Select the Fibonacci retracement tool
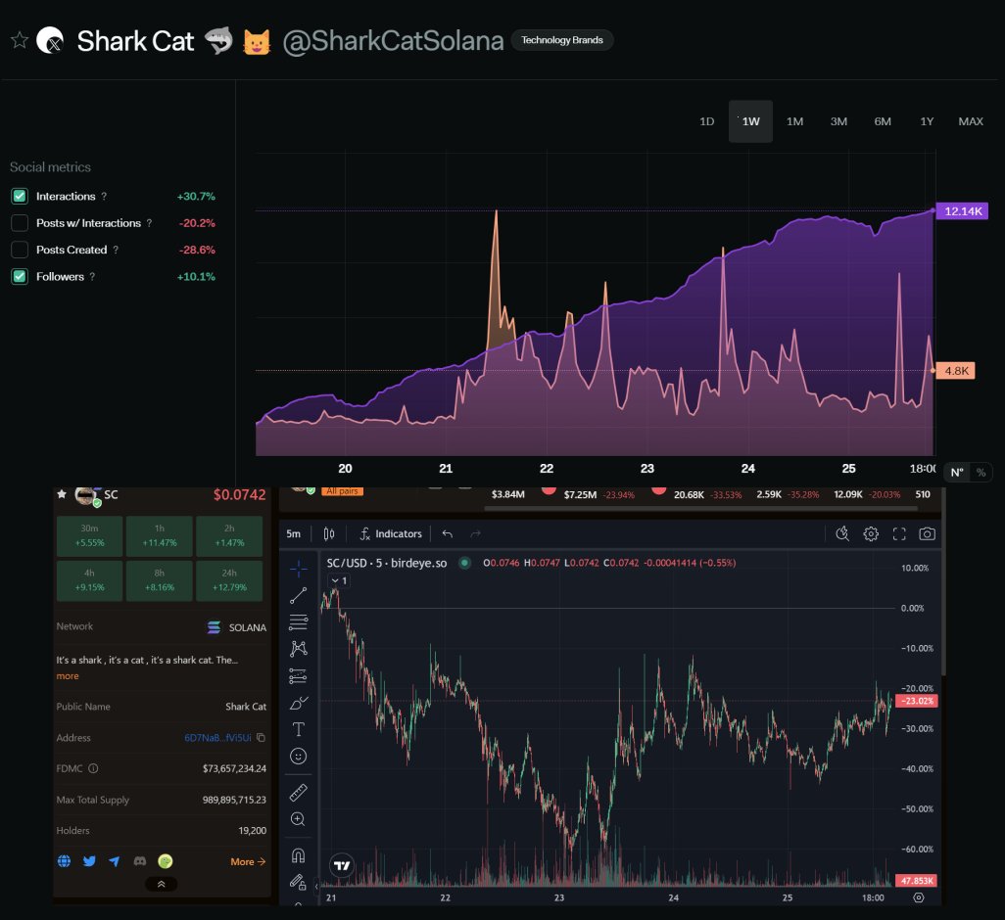 (299, 621)
